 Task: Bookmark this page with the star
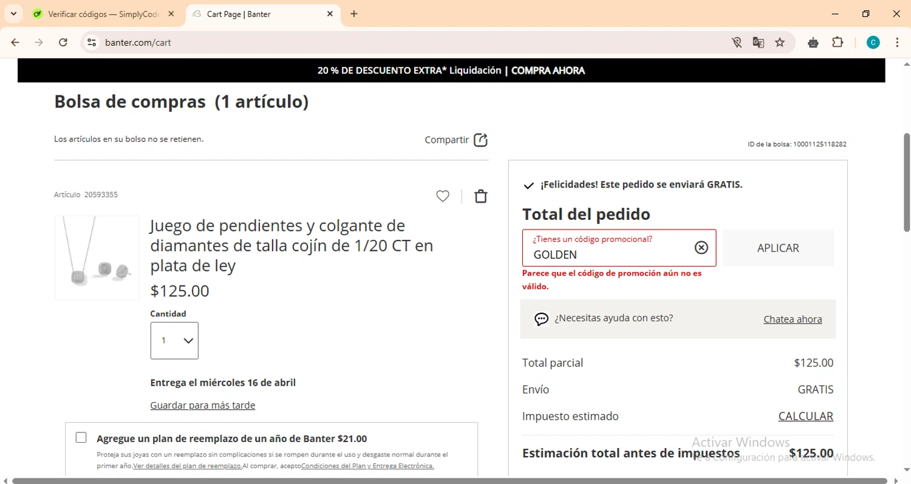tap(780, 43)
